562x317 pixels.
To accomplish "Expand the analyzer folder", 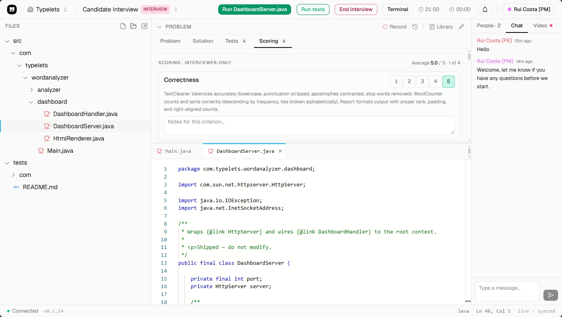I will click(x=32, y=90).
